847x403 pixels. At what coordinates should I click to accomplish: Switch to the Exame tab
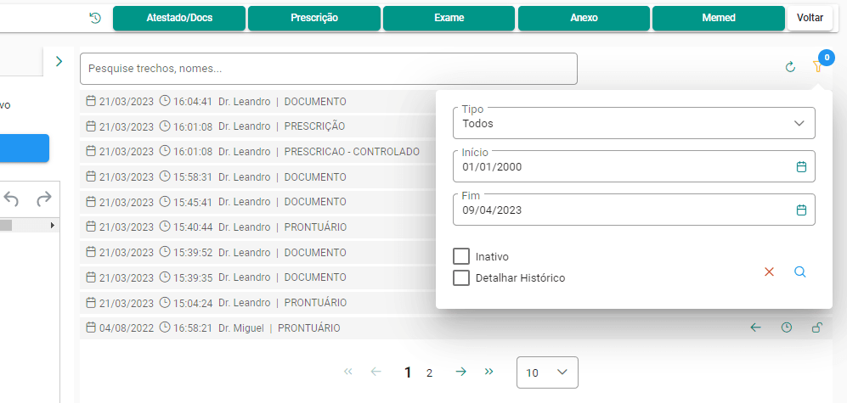(449, 19)
